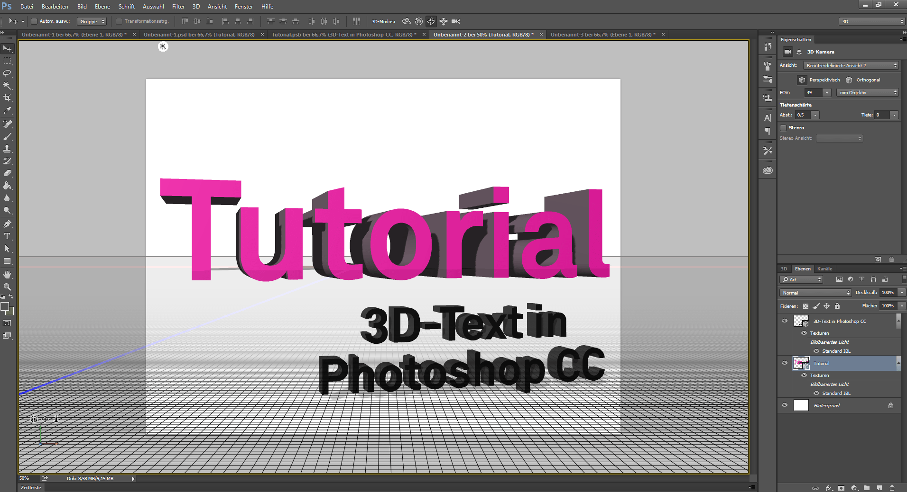Select the Rectangular Marquee tool
This screenshot has height=492, width=907.
[7, 61]
